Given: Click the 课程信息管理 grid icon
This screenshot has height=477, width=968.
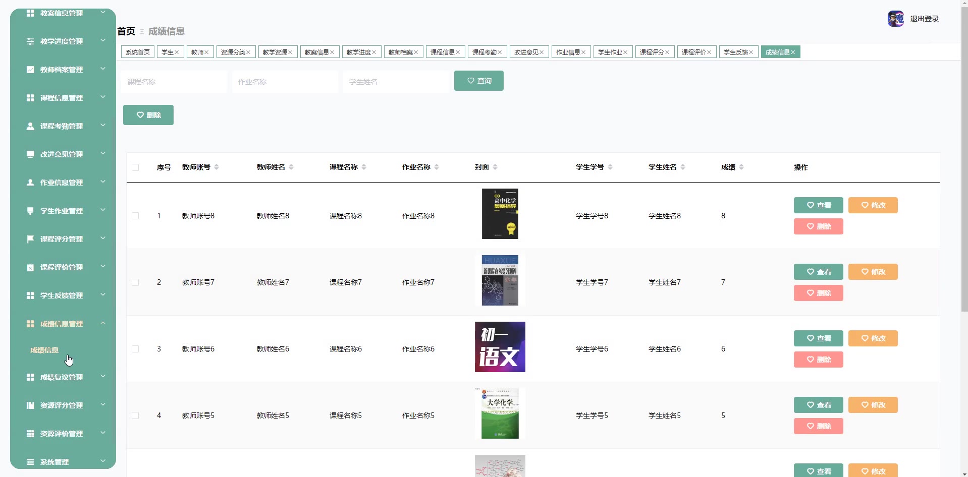Looking at the screenshot, I should click(30, 98).
